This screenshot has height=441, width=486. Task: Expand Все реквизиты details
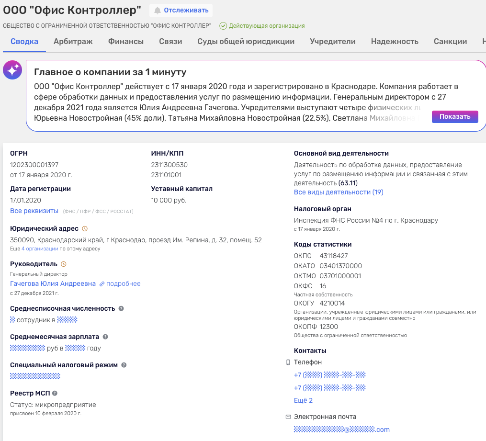click(34, 211)
